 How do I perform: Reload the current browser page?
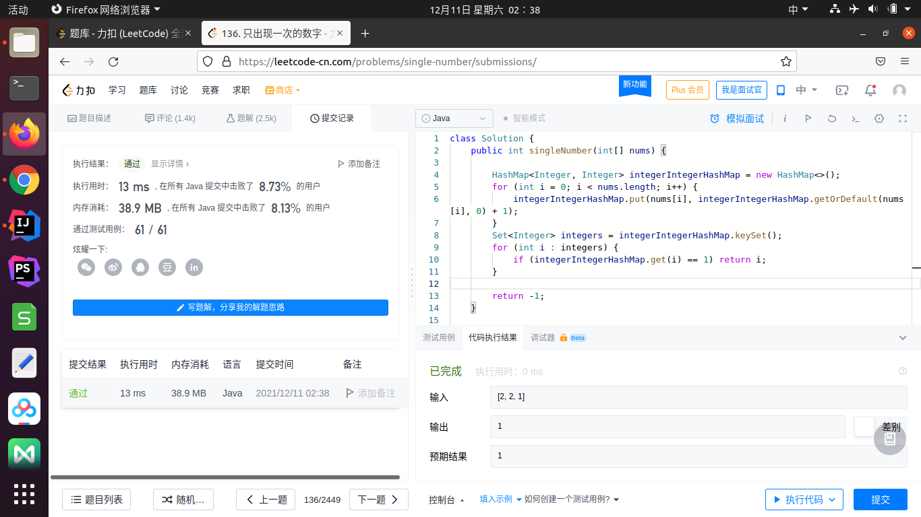coord(113,61)
